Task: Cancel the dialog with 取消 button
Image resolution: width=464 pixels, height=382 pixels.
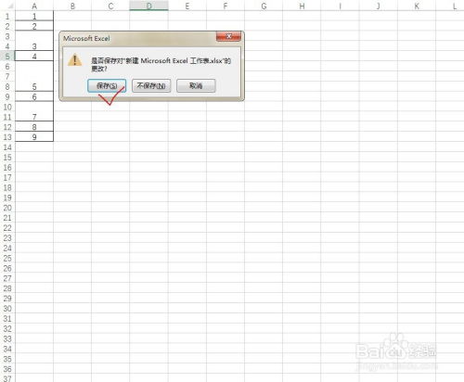Action: 196,85
